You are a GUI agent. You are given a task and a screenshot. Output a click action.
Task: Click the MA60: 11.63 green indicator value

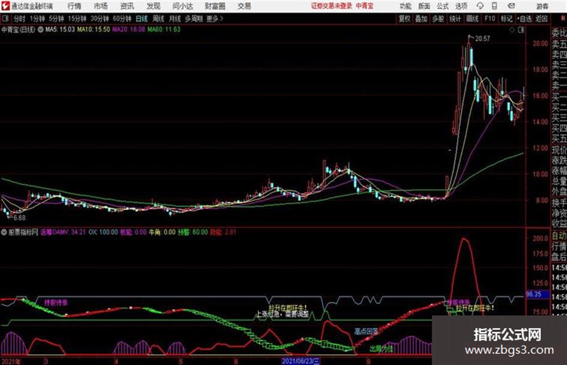[164, 29]
